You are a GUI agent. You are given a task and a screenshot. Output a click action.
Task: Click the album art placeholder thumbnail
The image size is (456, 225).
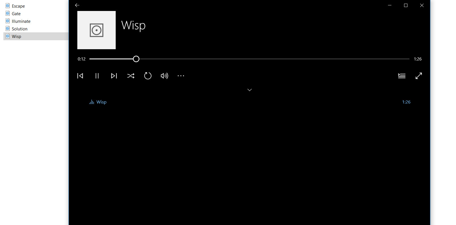click(97, 30)
